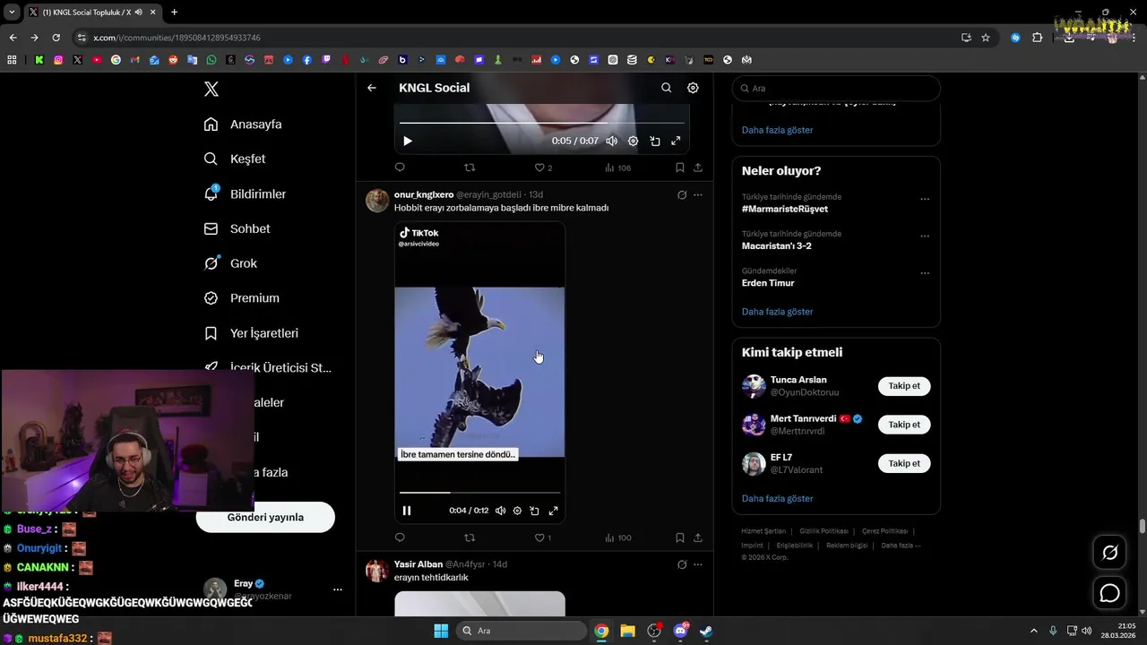Focus the Ara search field on X
The image size is (1147, 645).
tap(836, 89)
